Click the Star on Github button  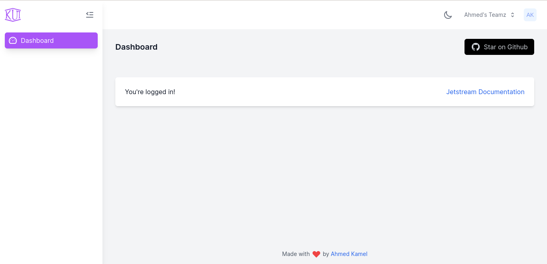(499, 47)
